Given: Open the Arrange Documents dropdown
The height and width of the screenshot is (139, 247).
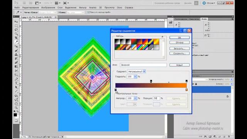Looking at the screenshot, I should (58, 3).
